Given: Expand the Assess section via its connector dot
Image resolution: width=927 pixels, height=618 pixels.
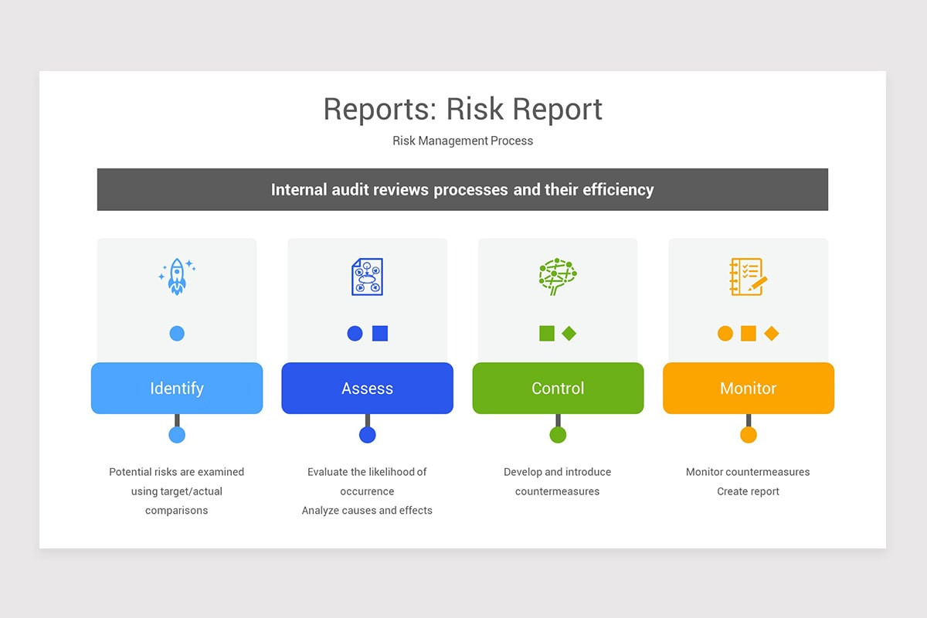Looking at the screenshot, I should point(367,434).
